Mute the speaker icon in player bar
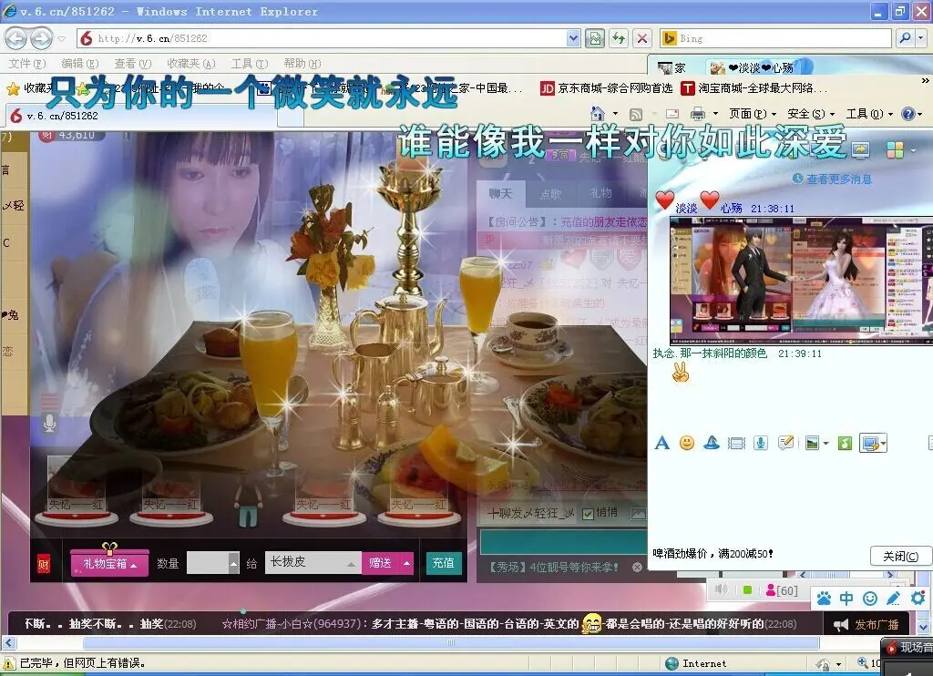The width and height of the screenshot is (933, 676). [x=722, y=589]
